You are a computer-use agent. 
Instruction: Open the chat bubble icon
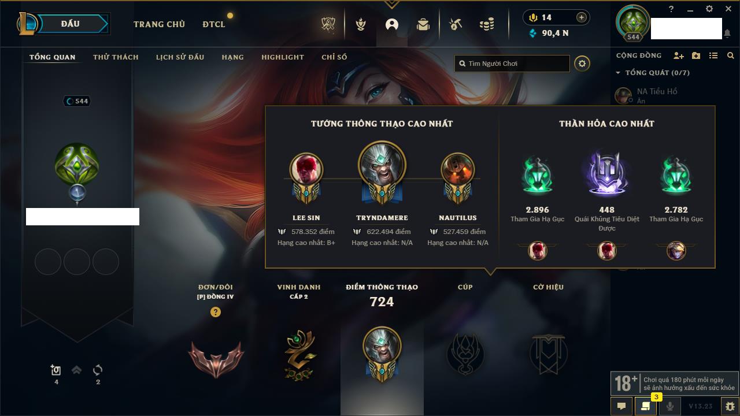(x=621, y=406)
